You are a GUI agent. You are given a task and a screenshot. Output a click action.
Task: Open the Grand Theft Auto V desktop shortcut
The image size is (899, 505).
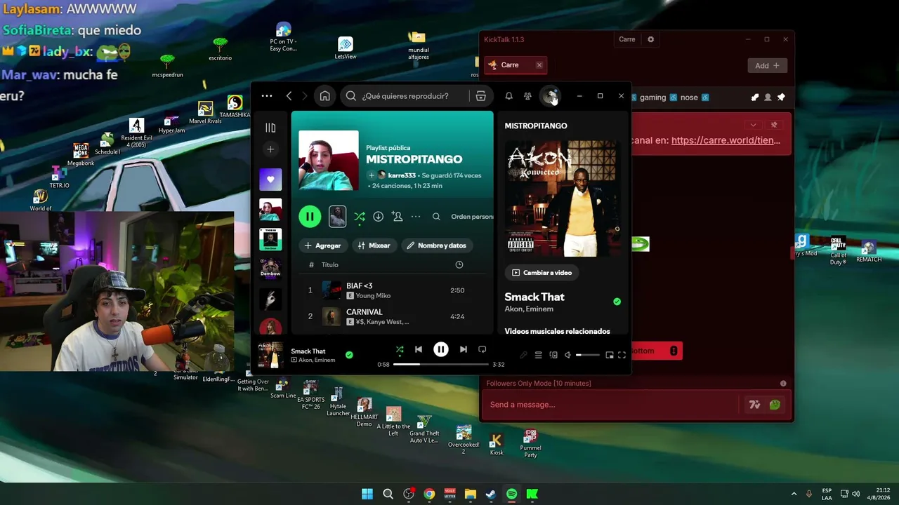[424, 430]
